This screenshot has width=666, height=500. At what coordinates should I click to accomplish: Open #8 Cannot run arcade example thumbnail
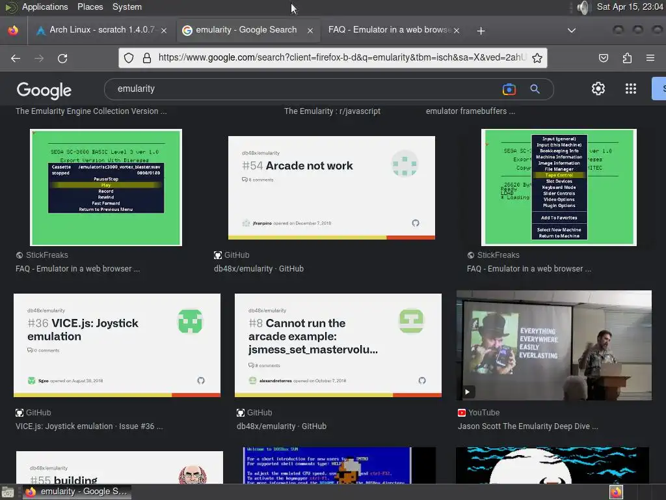[338, 345]
